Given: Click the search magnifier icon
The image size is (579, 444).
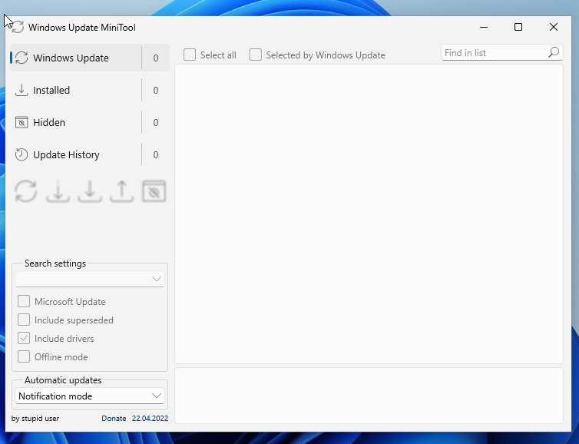Looking at the screenshot, I should 554,53.
